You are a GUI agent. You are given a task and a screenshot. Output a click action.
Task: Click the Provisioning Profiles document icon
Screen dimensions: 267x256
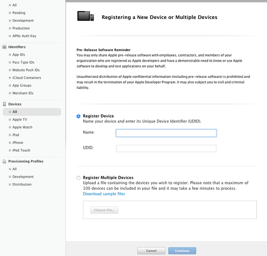click(x=5, y=161)
